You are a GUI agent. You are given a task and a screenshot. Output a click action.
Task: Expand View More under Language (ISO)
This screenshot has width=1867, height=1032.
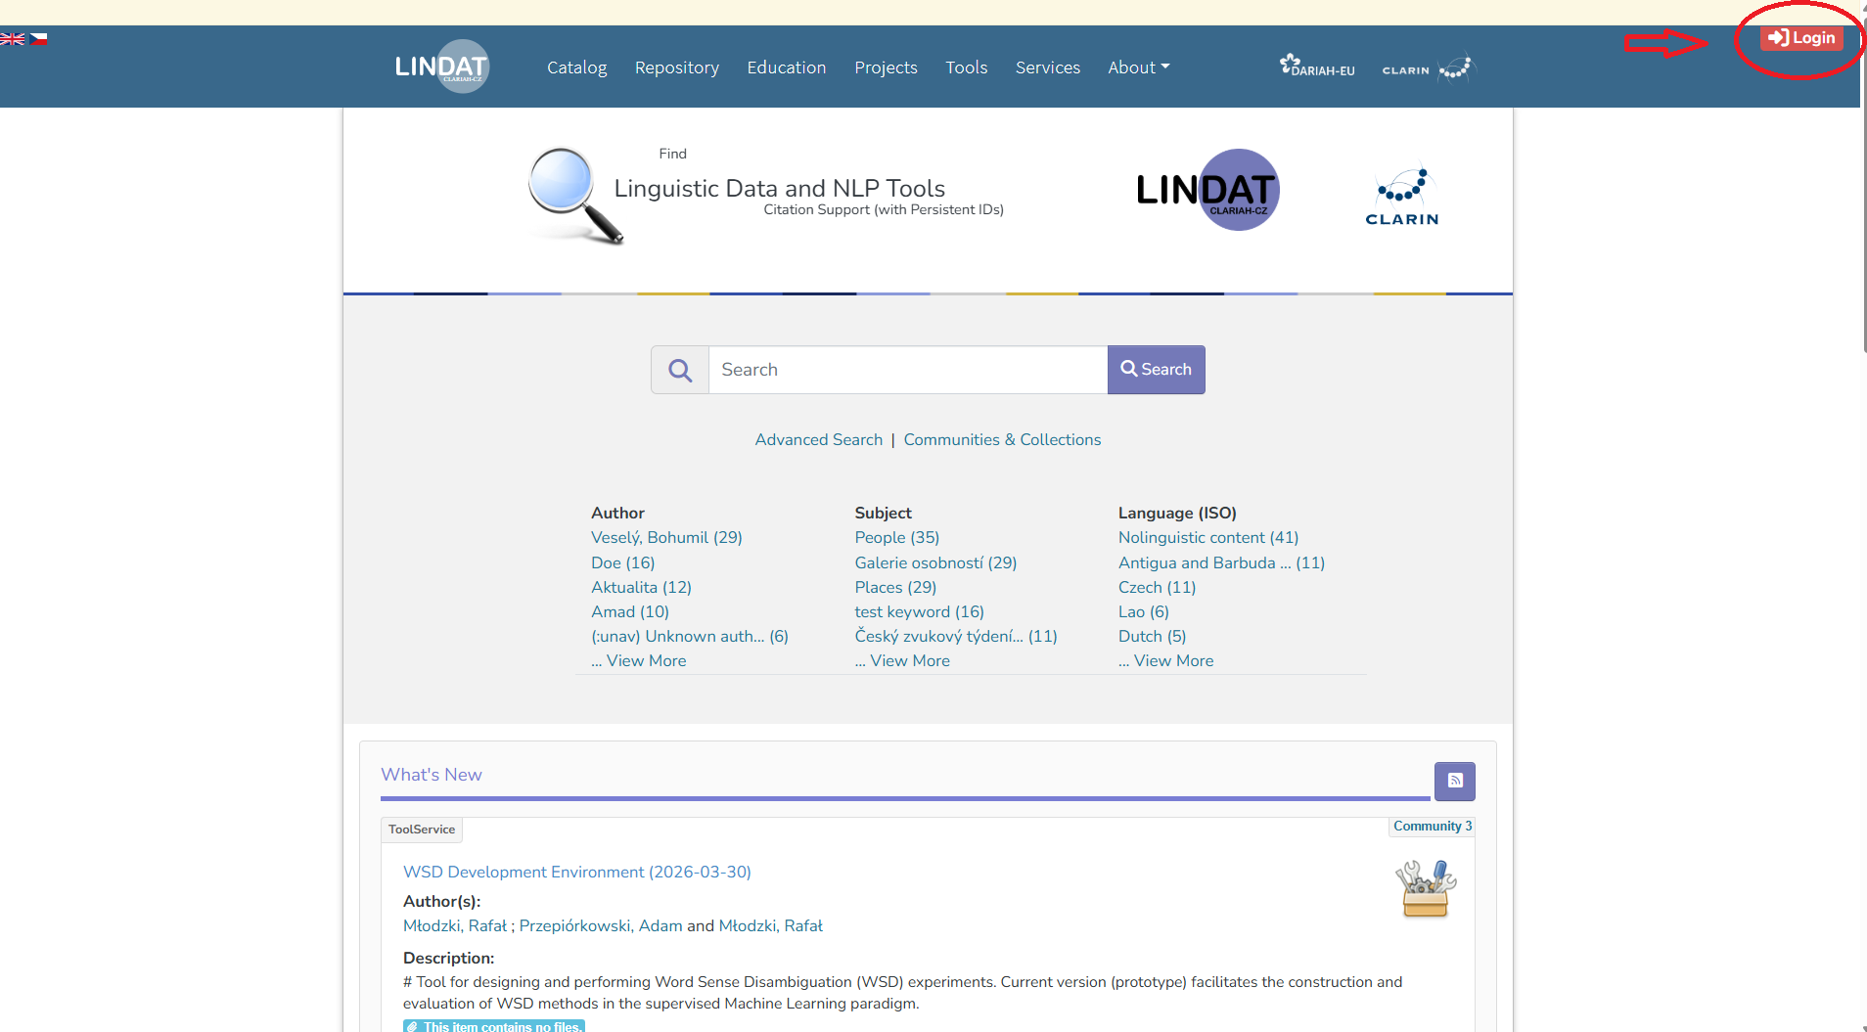[x=1166, y=660]
